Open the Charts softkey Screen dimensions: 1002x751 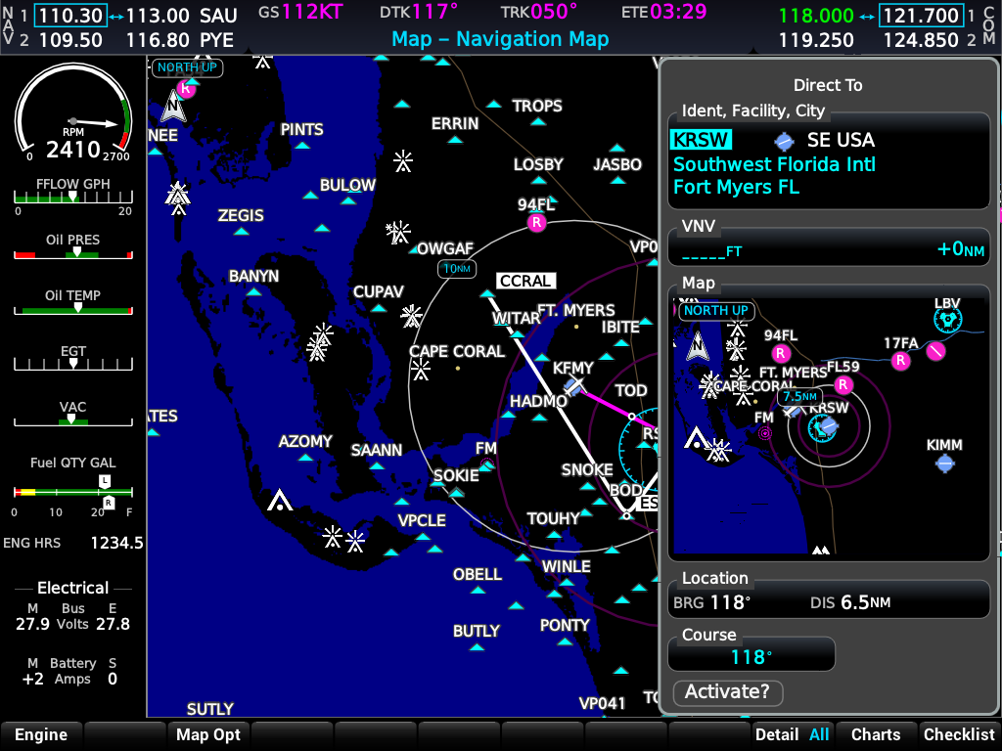tap(876, 735)
